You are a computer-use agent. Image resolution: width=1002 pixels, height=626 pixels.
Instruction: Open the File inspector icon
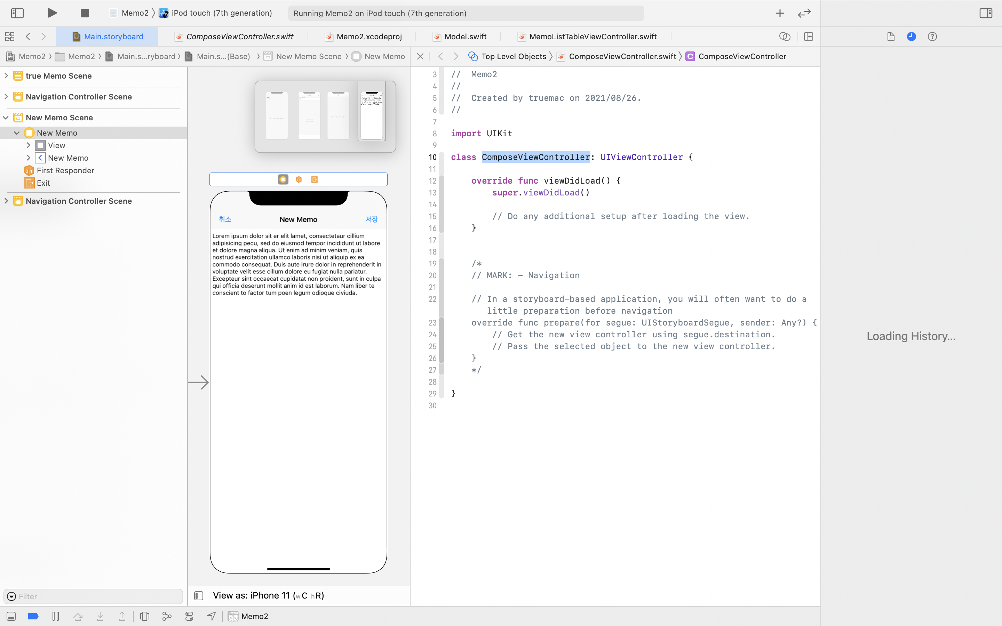891,37
